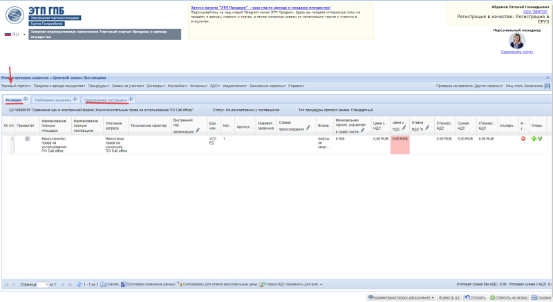Open help icon on Требования заказчика tab
This screenshot has height=302, width=553.
[x=75, y=99]
